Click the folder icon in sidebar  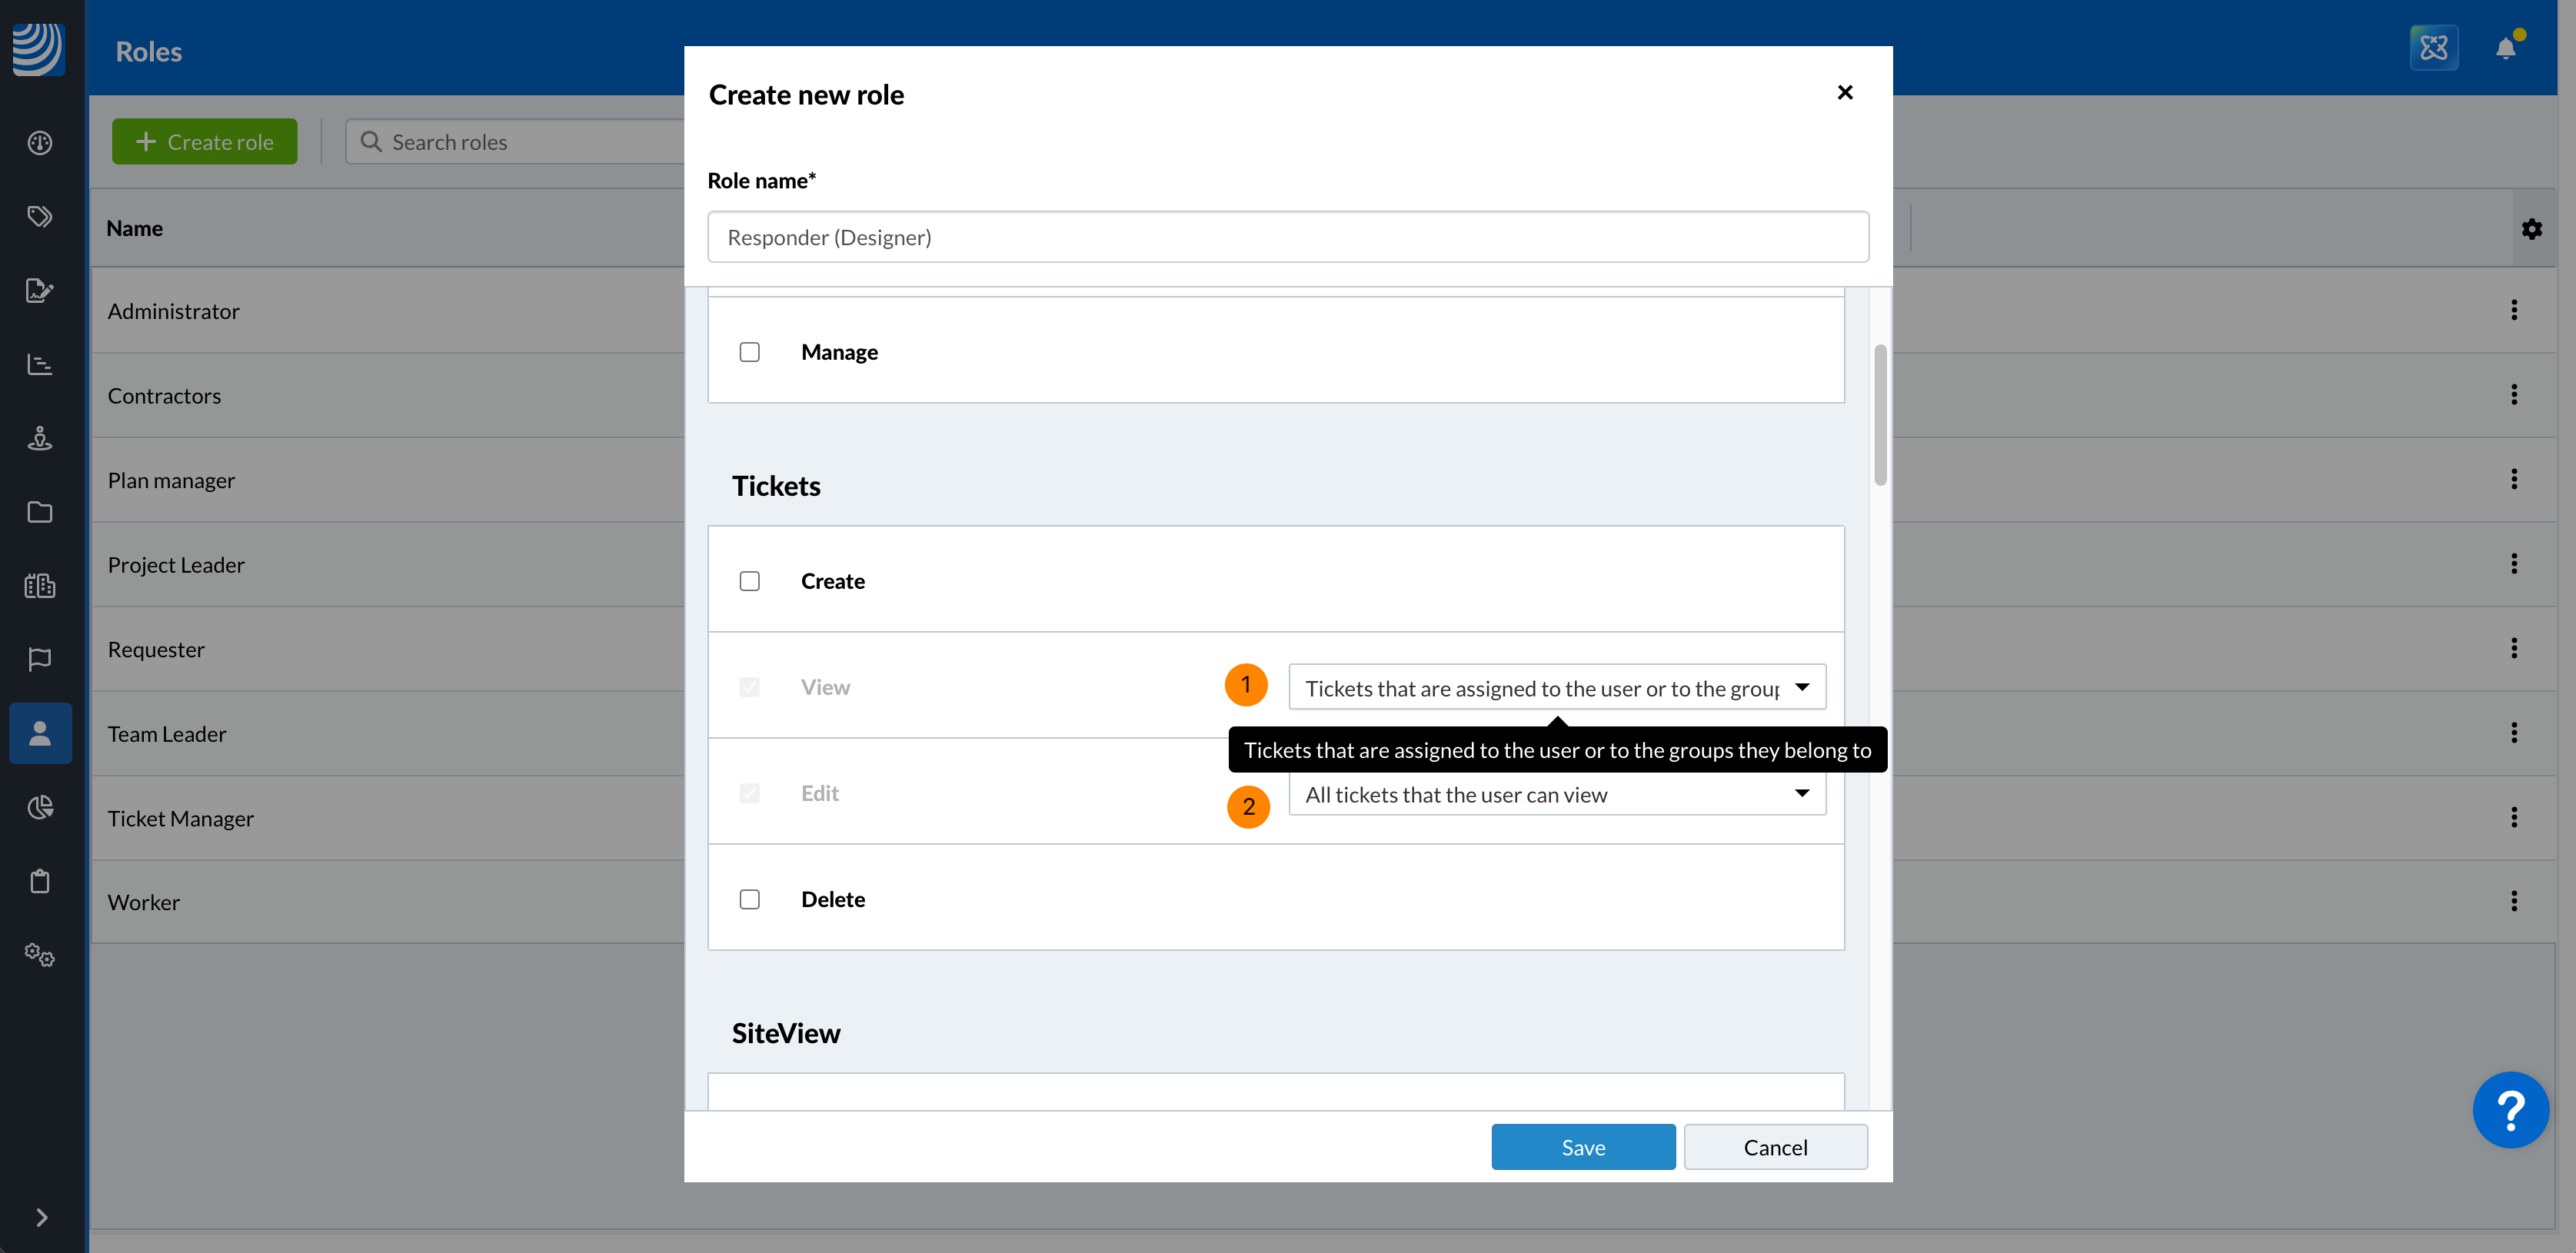click(x=40, y=512)
